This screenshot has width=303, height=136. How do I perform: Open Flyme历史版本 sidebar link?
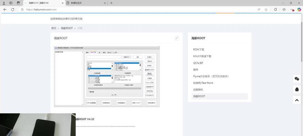210,76
